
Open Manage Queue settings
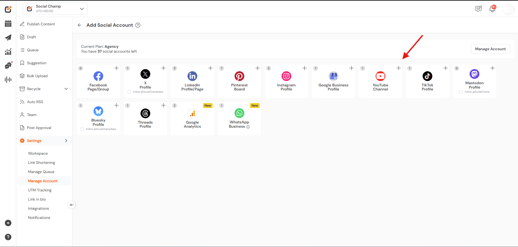click(x=41, y=172)
